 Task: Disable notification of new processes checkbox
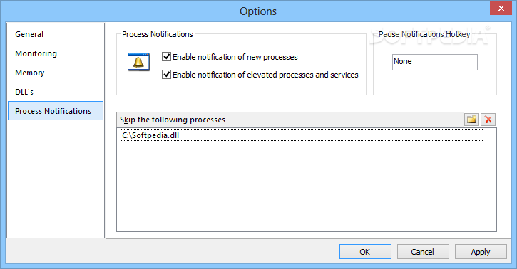pyautogui.click(x=166, y=56)
